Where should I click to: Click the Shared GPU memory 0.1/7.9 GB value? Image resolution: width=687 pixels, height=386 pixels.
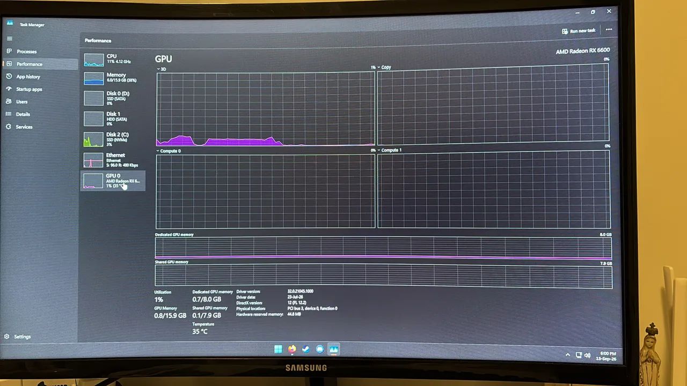(x=207, y=315)
